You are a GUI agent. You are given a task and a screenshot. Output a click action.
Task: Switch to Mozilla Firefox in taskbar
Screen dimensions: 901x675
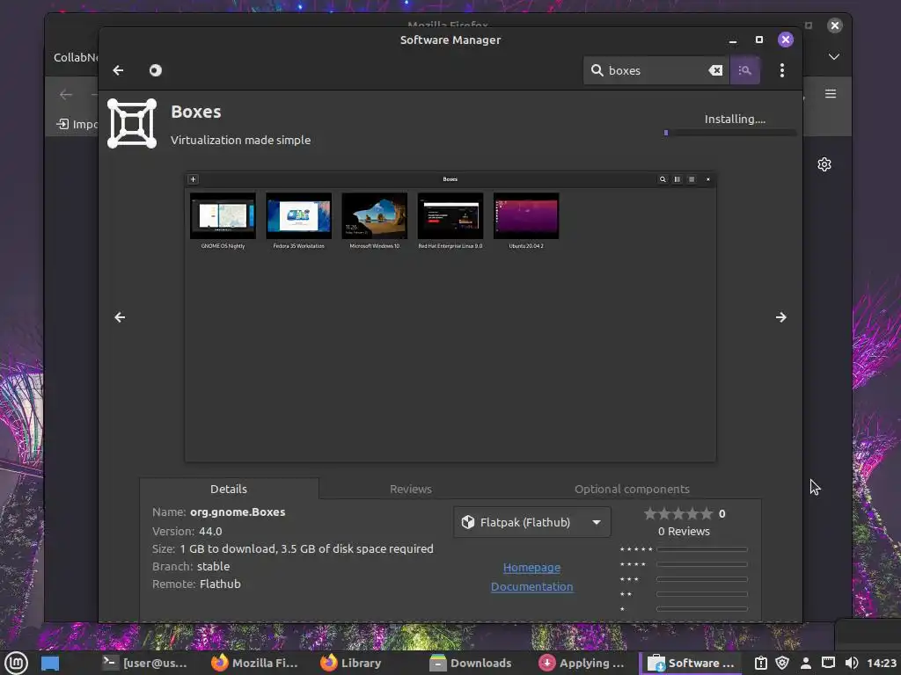click(x=254, y=663)
